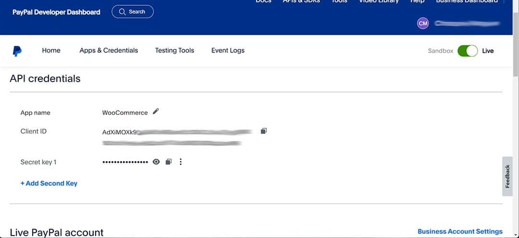
Task: Switch the Sandbox/Live toggle
Action: point(467,51)
